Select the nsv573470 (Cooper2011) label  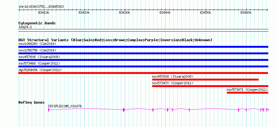coord(173,83)
